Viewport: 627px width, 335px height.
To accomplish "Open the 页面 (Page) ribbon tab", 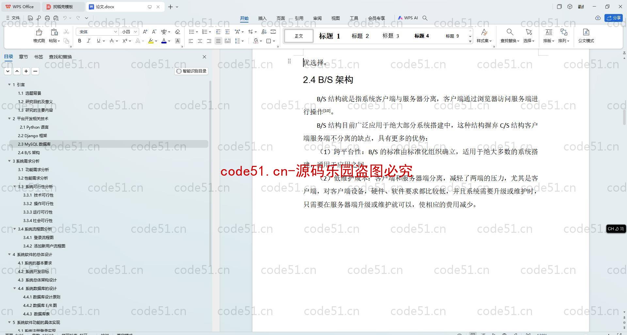I will pos(281,18).
